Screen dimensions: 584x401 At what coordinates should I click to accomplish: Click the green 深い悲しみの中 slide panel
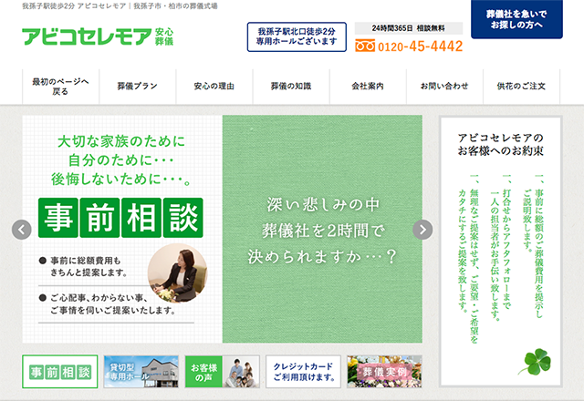point(322,229)
